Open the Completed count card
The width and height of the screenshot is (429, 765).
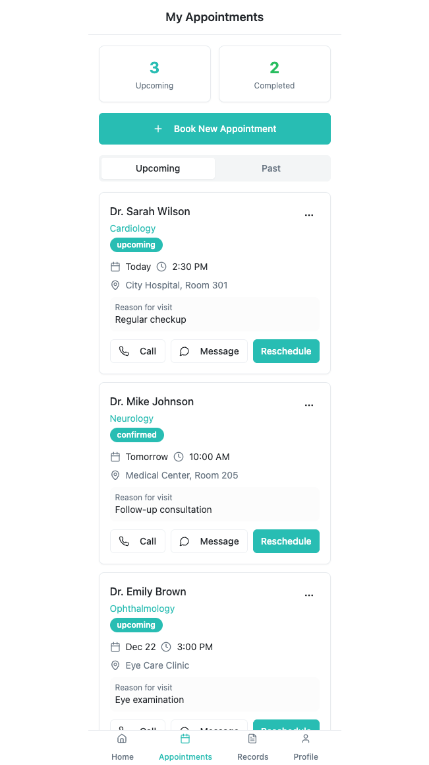pos(275,74)
